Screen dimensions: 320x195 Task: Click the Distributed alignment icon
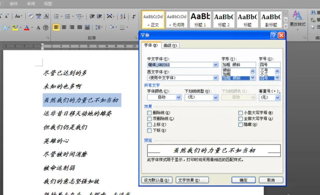coord(87,27)
